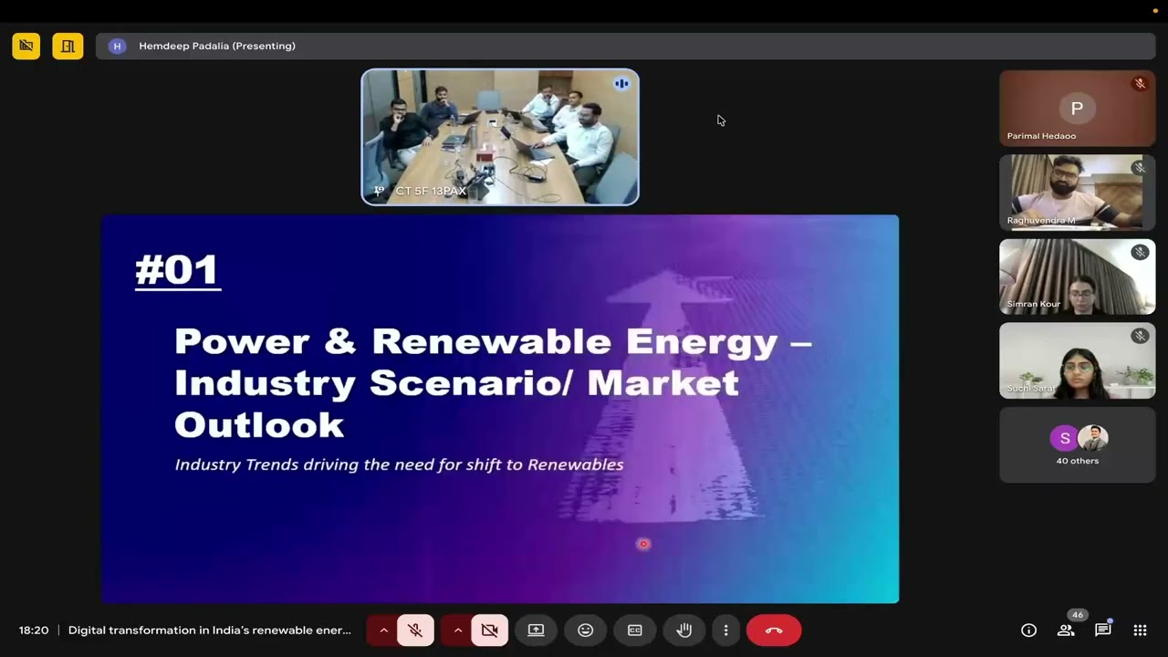Toggle closed captions
The height and width of the screenshot is (657, 1168).
(x=635, y=631)
